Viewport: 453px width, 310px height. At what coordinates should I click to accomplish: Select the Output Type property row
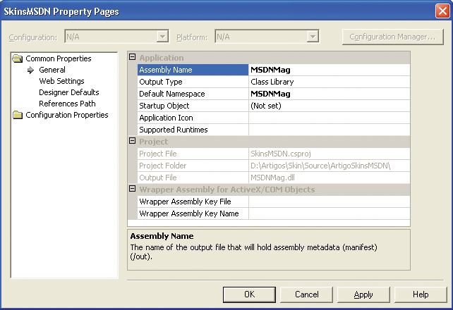click(x=192, y=82)
